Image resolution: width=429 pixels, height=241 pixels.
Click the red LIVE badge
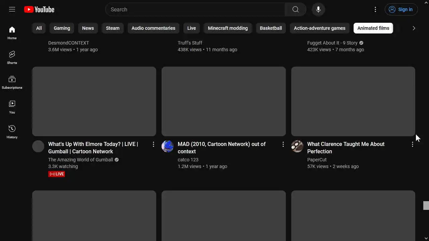[57, 174]
